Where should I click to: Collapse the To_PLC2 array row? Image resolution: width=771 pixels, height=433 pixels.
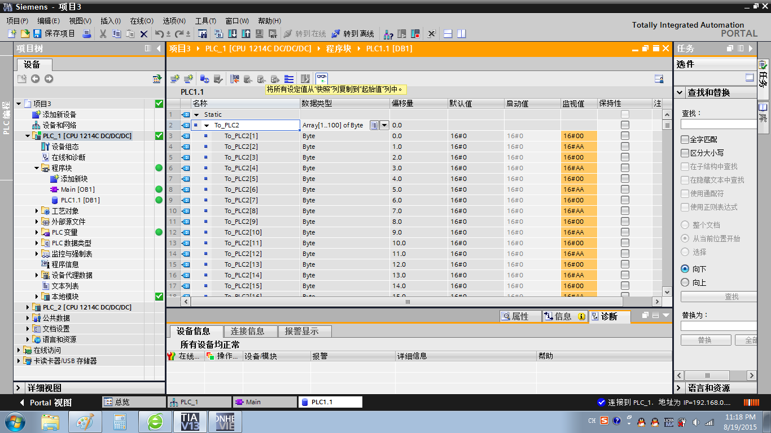click(x=207, y=125)
